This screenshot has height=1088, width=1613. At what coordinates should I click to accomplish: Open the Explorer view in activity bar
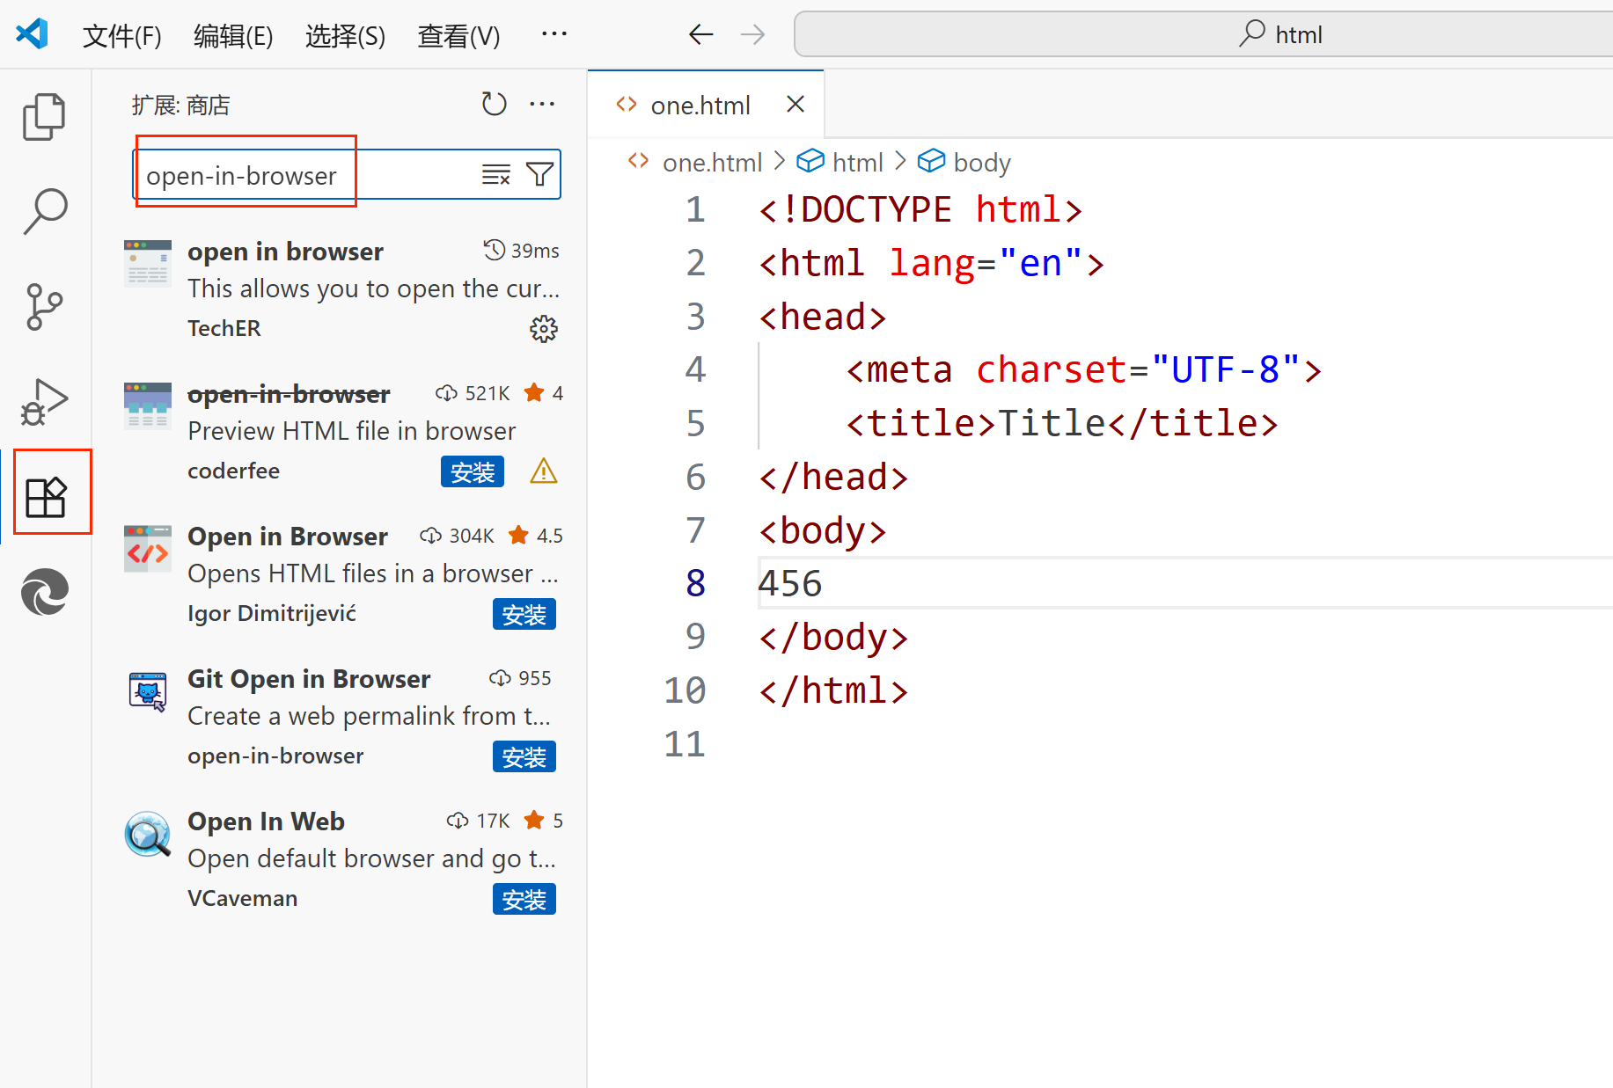coord(44,116)
